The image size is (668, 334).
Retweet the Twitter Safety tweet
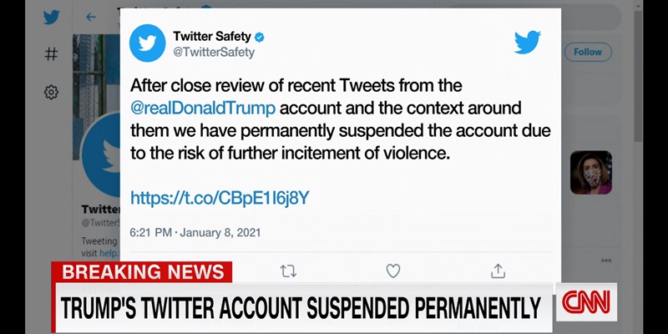[x=288, y=271]
